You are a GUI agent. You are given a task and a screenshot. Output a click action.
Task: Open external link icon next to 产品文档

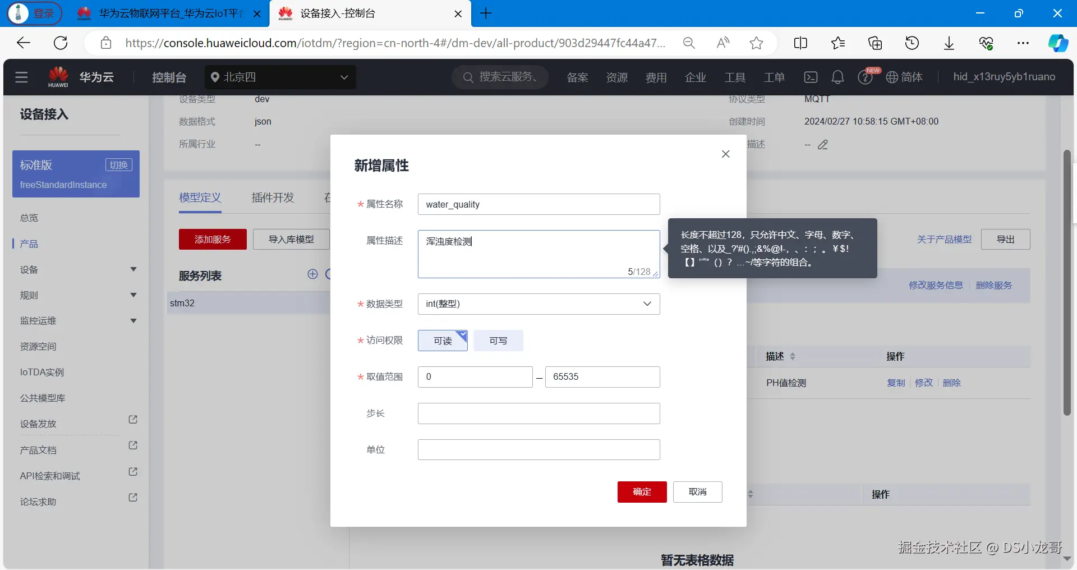pos(133,445)
